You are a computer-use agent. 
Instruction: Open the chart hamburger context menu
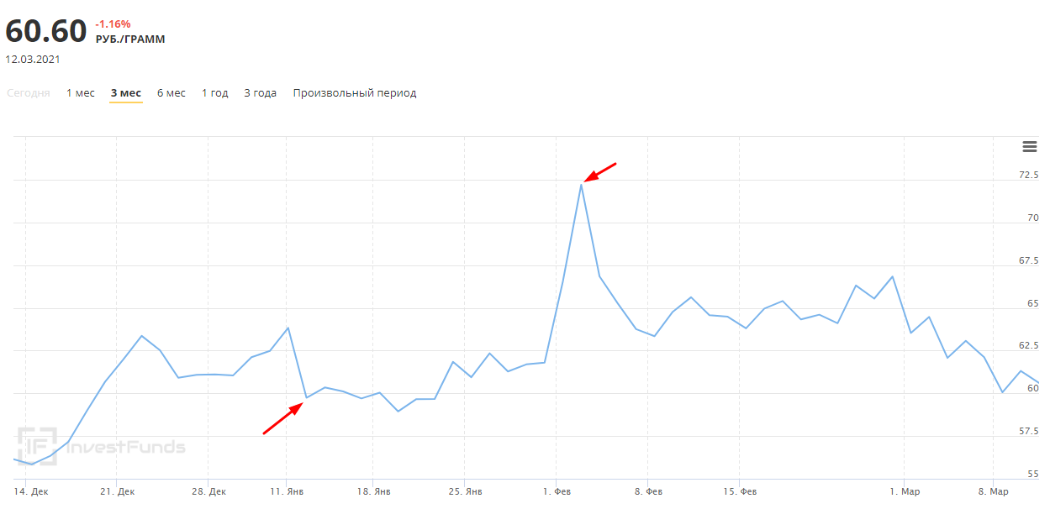[1029, 147]
